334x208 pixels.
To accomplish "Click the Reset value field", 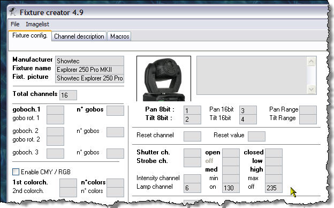I will pyautogui.click(x=257, y=136).
